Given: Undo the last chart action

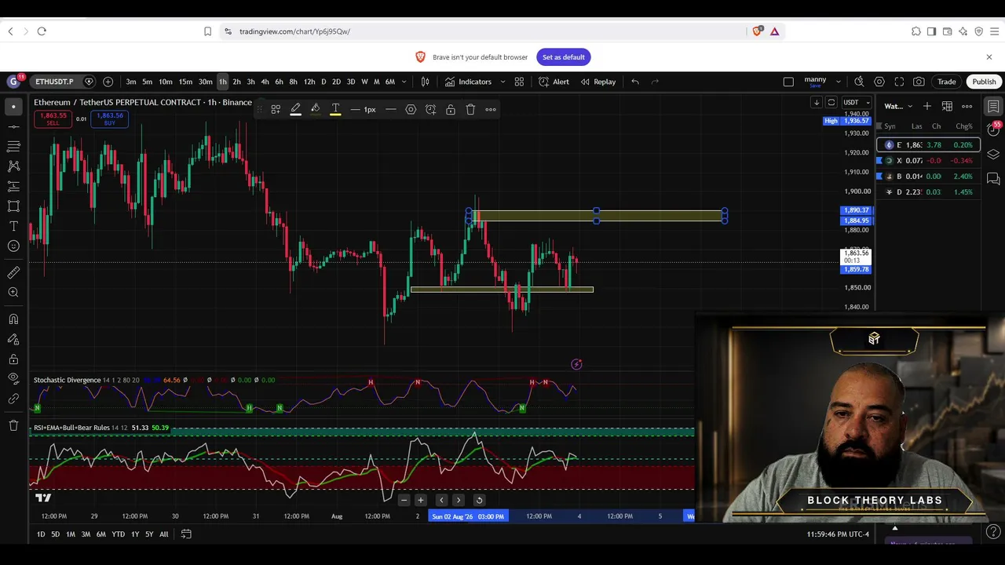Looking at the screenshot, I should click(635, 82).
